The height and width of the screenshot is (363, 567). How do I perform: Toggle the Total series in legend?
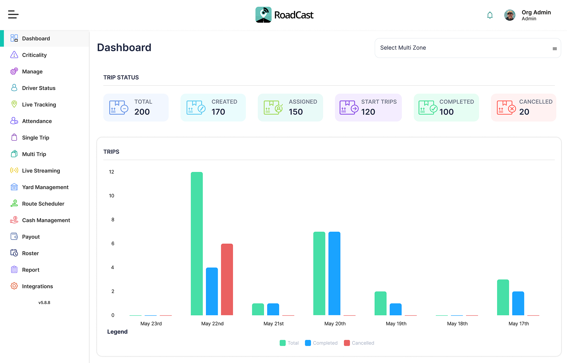coord(289,343)
